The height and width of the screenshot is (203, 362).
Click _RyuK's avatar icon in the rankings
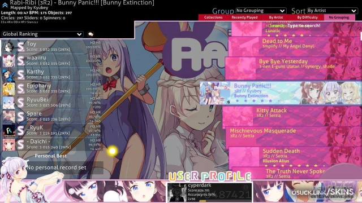[9, 131]
